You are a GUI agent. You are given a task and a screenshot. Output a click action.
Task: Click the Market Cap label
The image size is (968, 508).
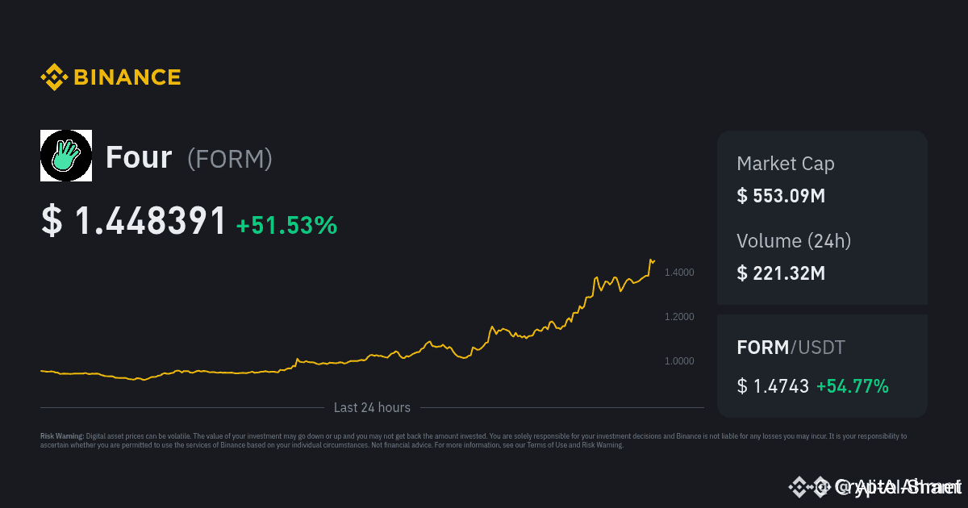(786, 164)
